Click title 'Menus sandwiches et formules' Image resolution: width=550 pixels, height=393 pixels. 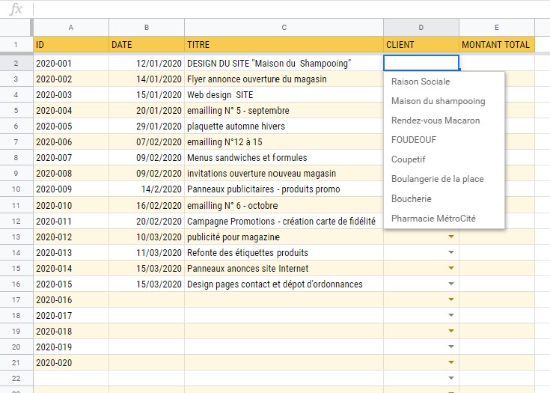[284, 157]
